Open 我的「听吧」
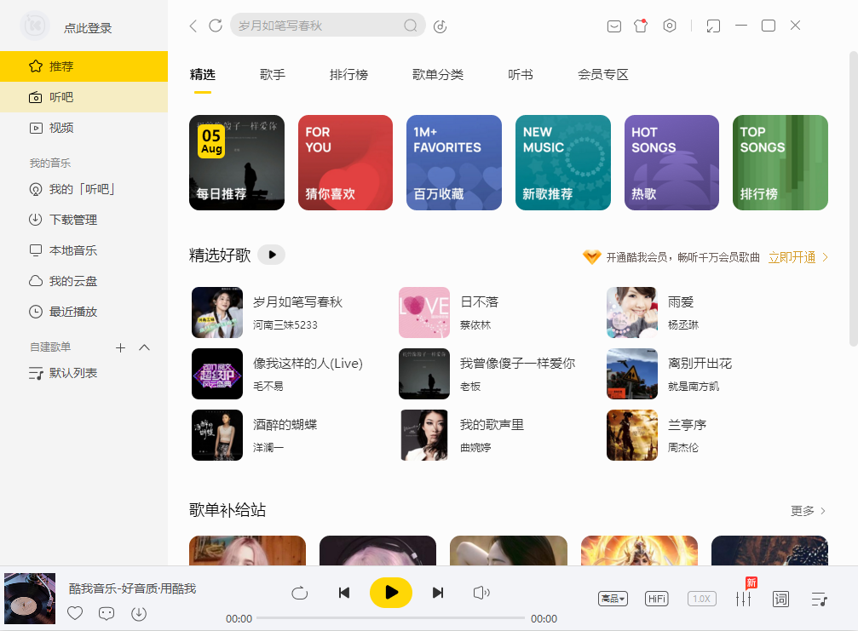Screen dimensions: 858x631 coord(83,189)
